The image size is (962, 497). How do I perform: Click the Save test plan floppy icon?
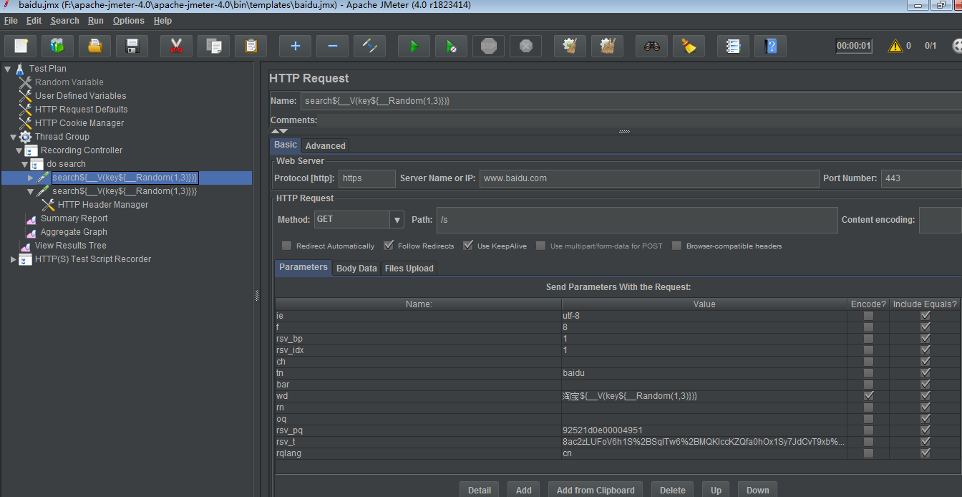pos(132,47)
